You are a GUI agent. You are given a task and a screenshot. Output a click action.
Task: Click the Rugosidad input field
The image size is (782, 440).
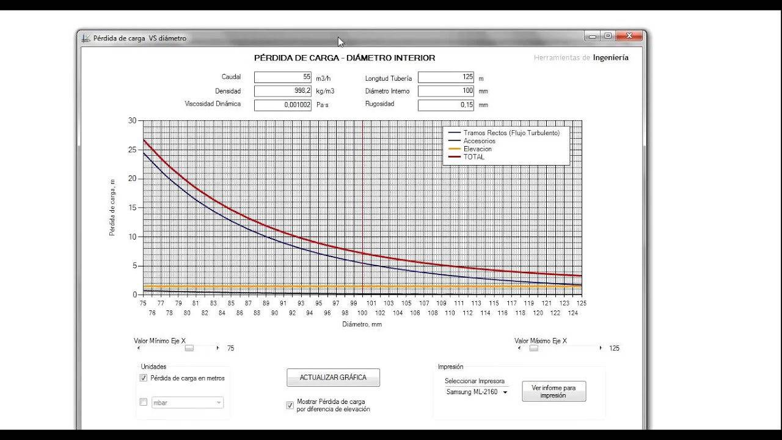[446, 105]
